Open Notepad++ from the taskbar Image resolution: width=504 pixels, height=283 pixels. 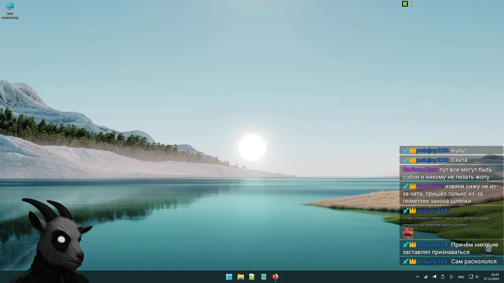click(x=252, y=277)
